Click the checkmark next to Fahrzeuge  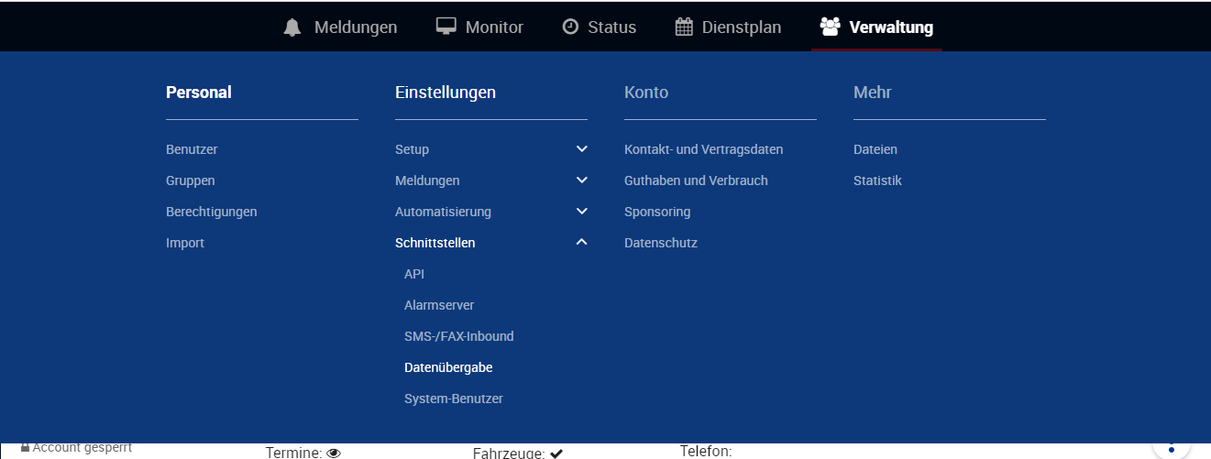pyautogui.click(x=556, y=453)
